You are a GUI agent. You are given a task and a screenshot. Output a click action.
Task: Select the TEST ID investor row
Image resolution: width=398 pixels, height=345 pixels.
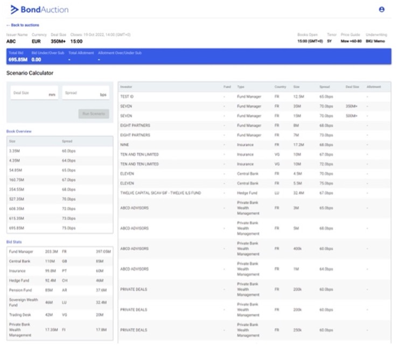tap(254, 97)
